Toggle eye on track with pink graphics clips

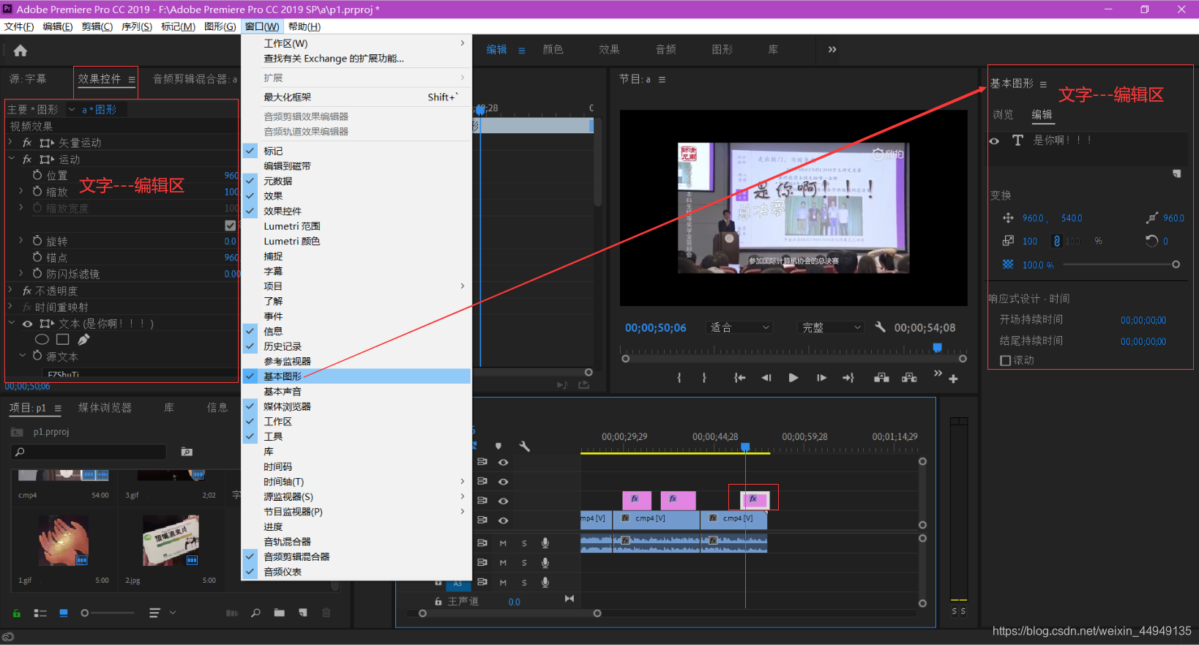(x=504, y=501)
